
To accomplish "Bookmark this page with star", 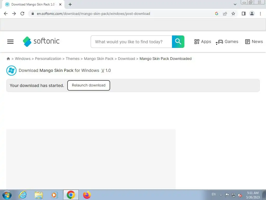I will pos(233,14).
